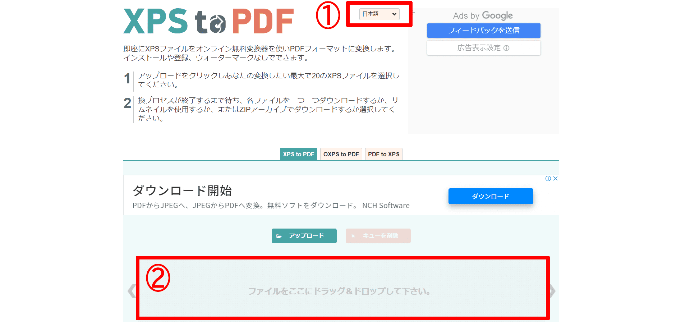
Task: Click the XPS to PDF logo
Action: click(208, 21)
